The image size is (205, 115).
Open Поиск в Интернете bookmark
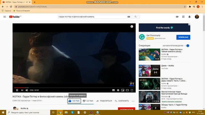(x=21, y=11)
